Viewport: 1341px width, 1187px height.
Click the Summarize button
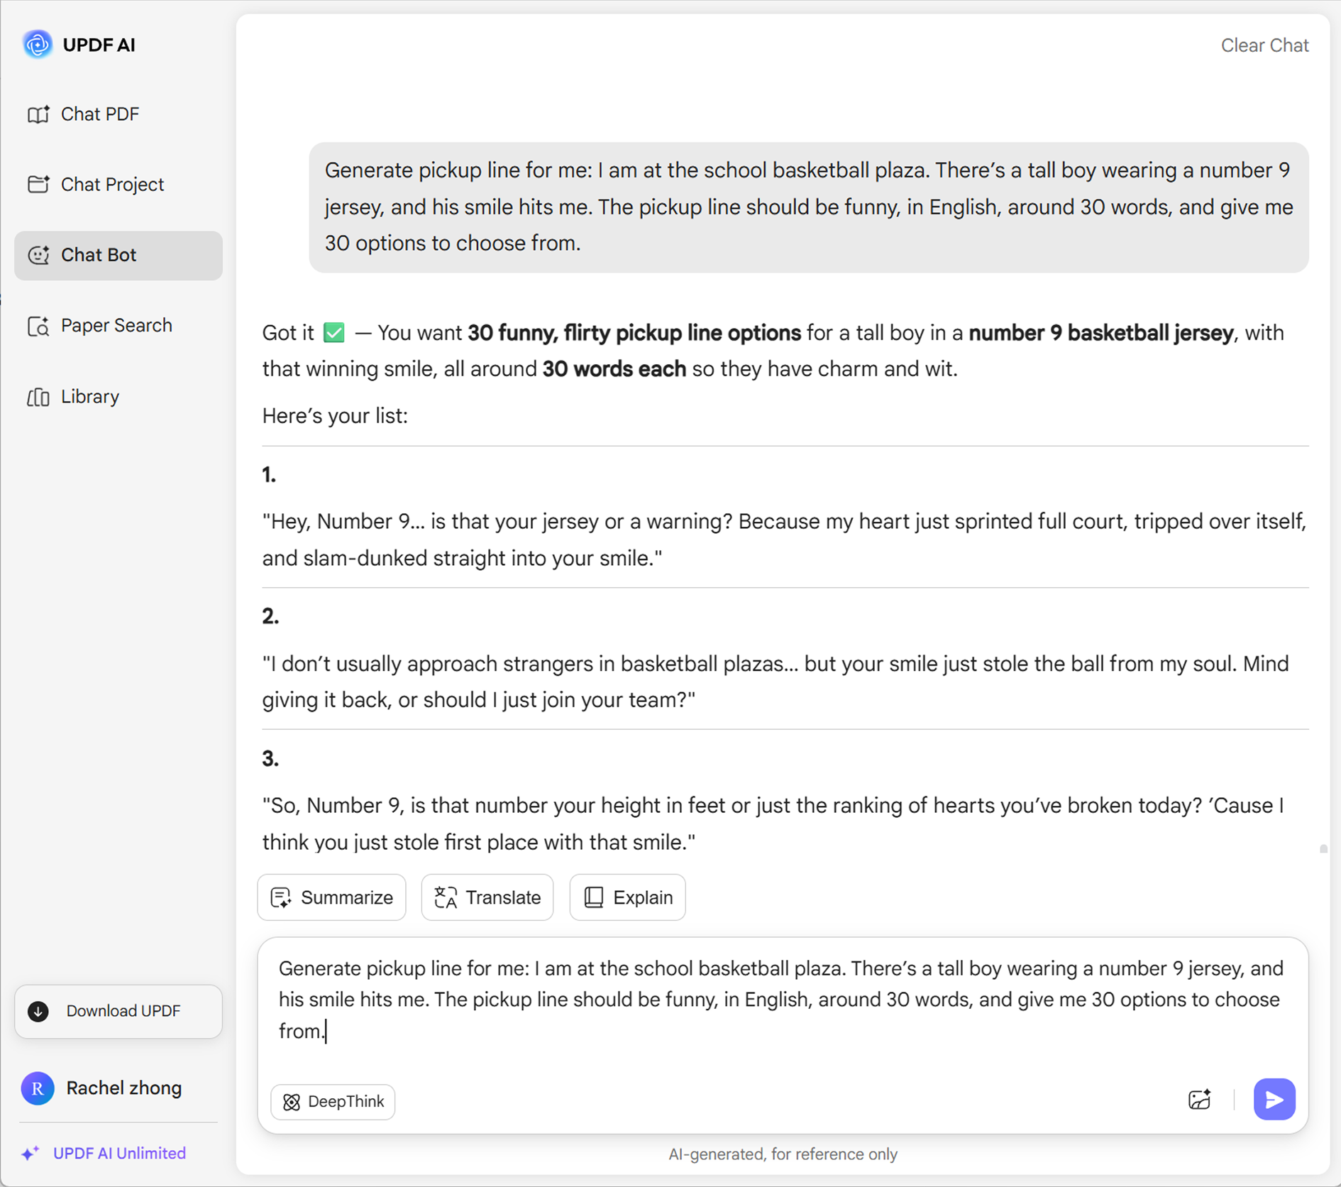point(331,897)
